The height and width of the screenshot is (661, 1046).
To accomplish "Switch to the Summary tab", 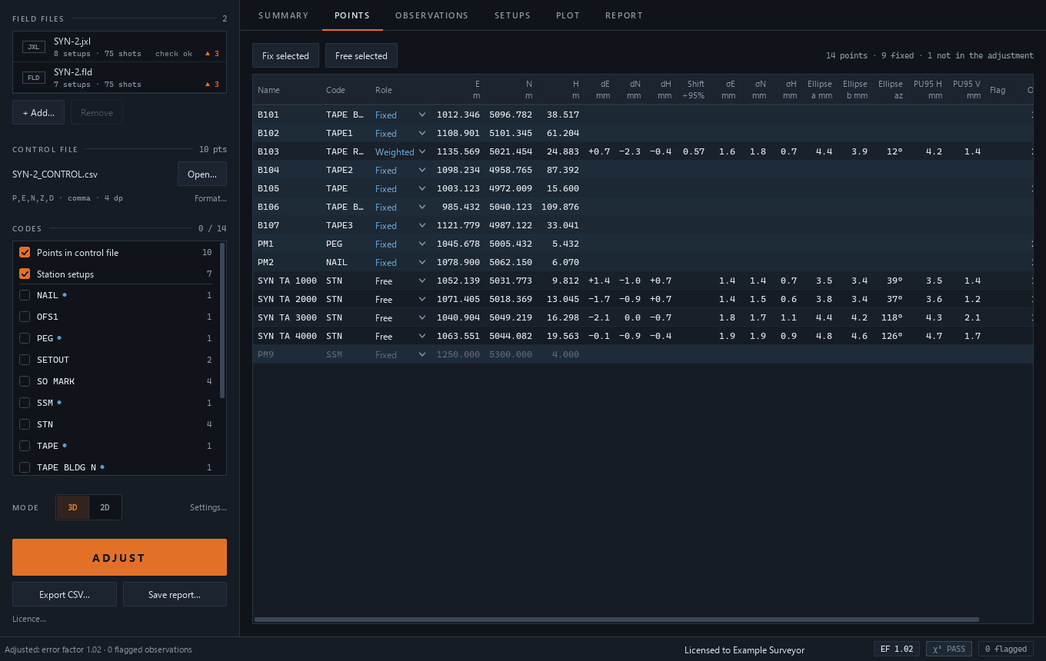I will point(284,15).
